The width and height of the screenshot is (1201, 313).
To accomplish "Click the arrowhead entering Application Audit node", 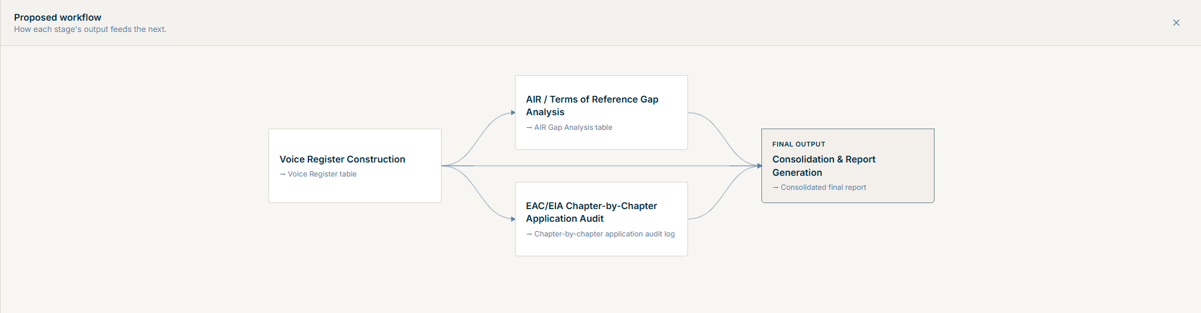I will click(513, 219).
